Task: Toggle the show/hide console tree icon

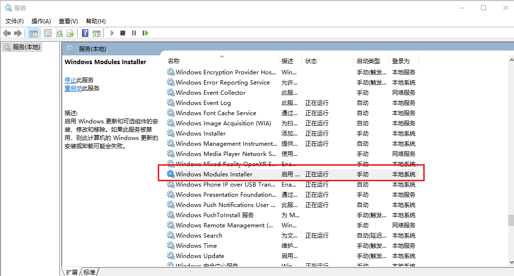Action: (x=33, y=33)
